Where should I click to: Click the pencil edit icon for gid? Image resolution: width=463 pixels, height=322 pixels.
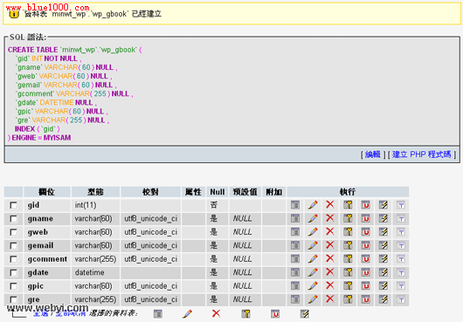pyautogui.click(x=313, y=205)
